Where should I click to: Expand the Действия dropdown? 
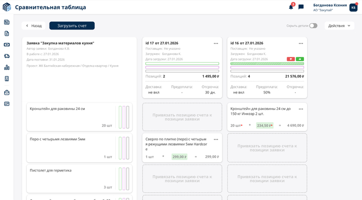[339, 26]
